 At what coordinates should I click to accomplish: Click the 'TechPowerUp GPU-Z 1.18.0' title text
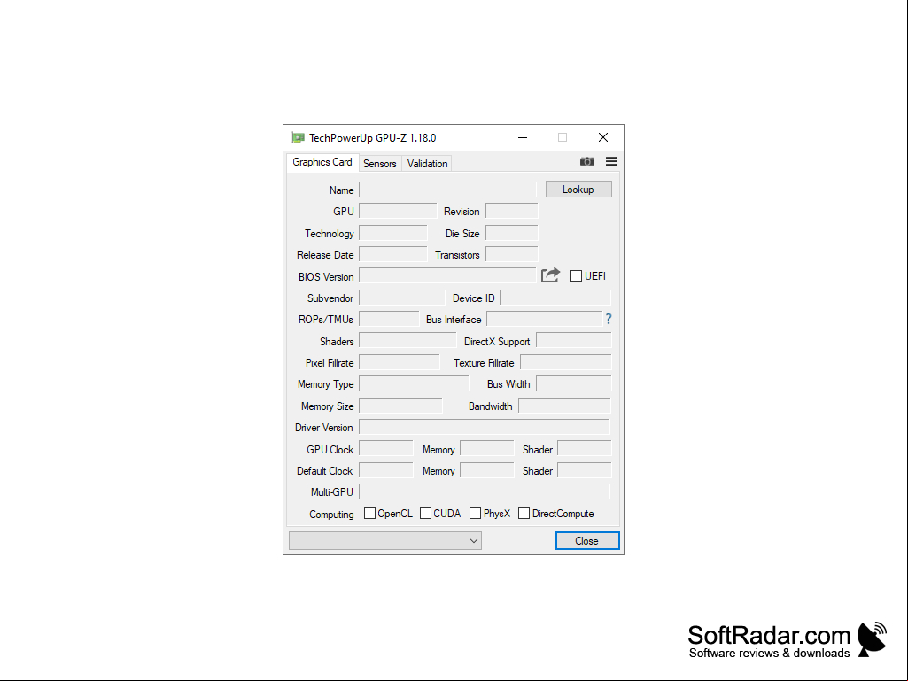click(x=372, y=138)
